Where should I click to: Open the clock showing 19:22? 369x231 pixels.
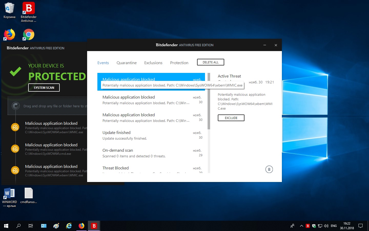click(x=347, y=226)
